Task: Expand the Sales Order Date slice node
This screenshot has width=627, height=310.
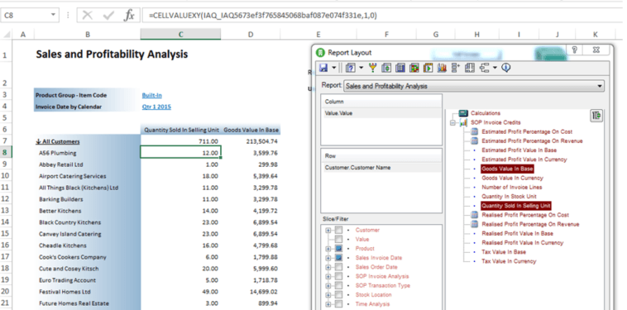Action: 328,267
